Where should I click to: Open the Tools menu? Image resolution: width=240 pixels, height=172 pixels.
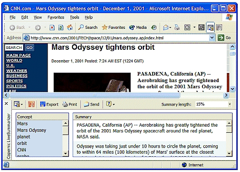click(x=74, y=17)
